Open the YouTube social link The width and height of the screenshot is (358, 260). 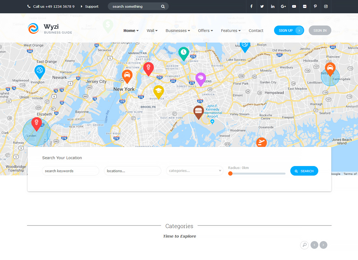294,6
